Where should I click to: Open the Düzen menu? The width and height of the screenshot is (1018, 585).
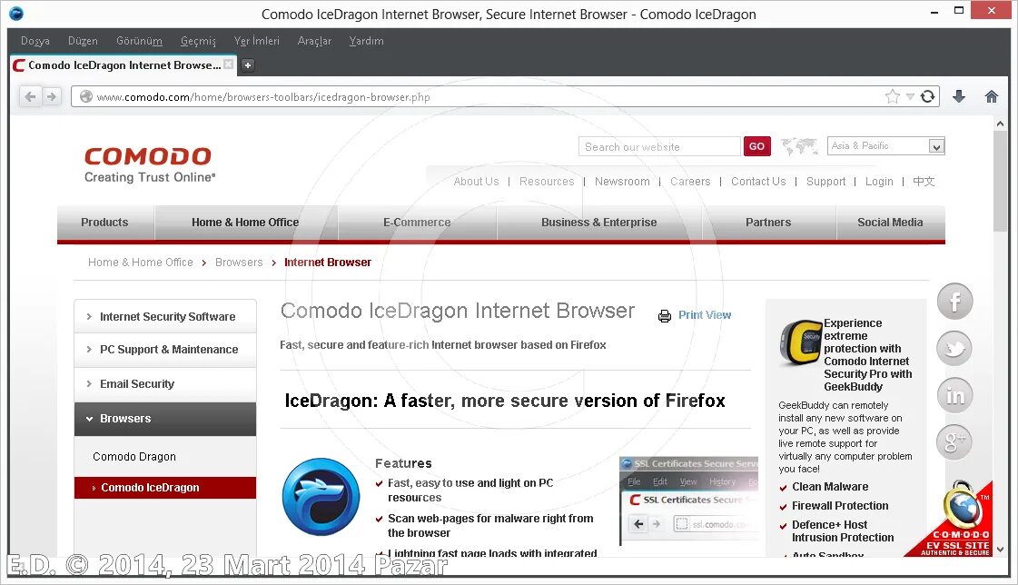pos(83,41)
